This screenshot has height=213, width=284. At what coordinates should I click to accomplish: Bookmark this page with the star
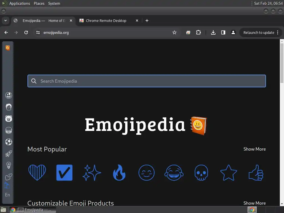pos(174,32)
